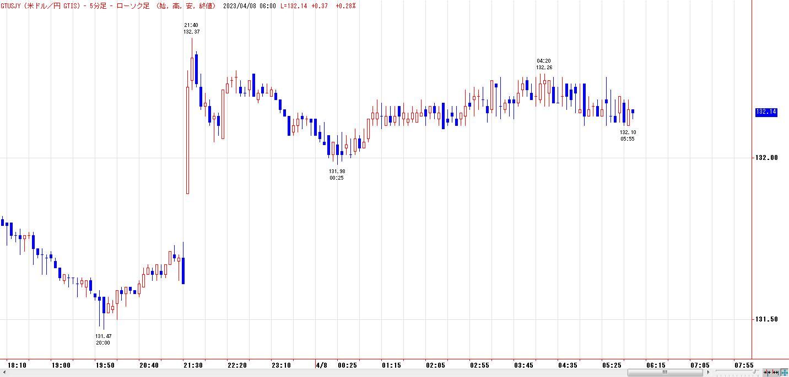Click the 21:30 time axis label
The image size is (789, 377).
pos(193,365)
